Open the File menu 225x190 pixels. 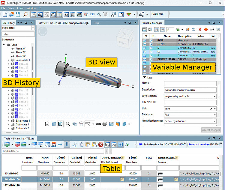(x=3, y=8)
